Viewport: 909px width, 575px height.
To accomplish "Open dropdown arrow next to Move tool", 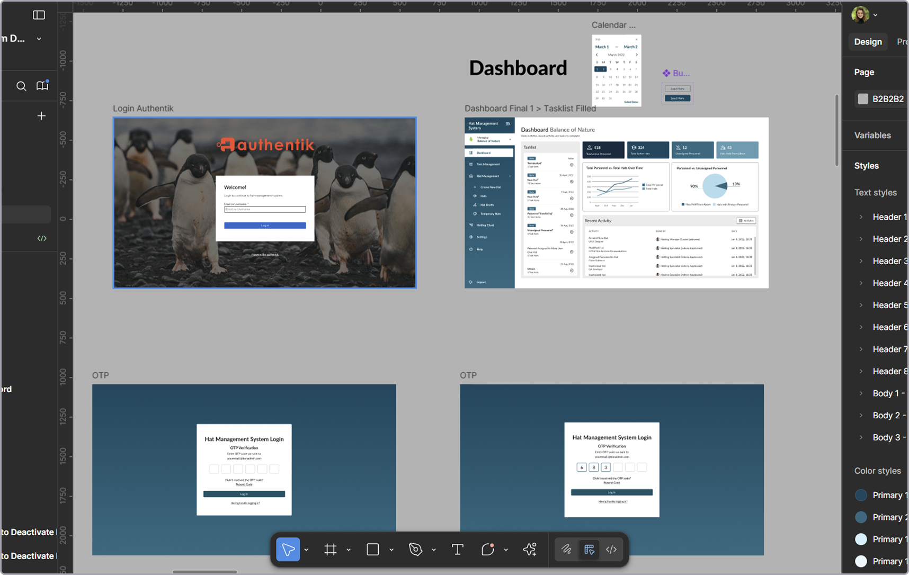I will [x=306, y=550].
